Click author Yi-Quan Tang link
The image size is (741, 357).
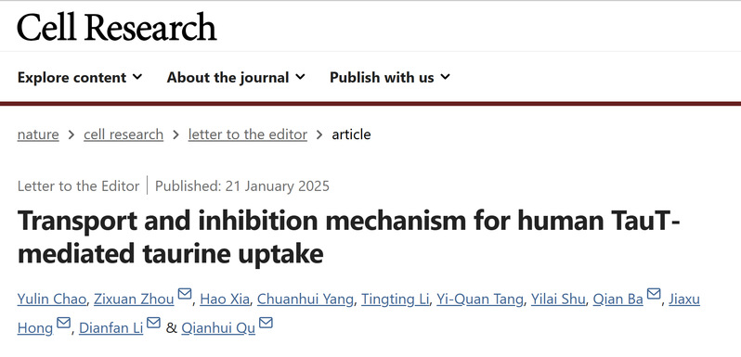click(480, 300)
